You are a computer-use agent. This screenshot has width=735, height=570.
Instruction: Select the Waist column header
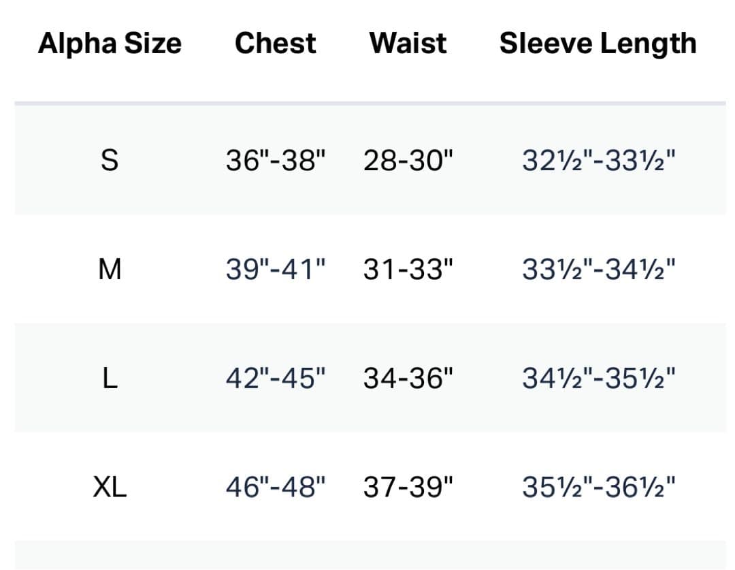click(x=408, y=44)
